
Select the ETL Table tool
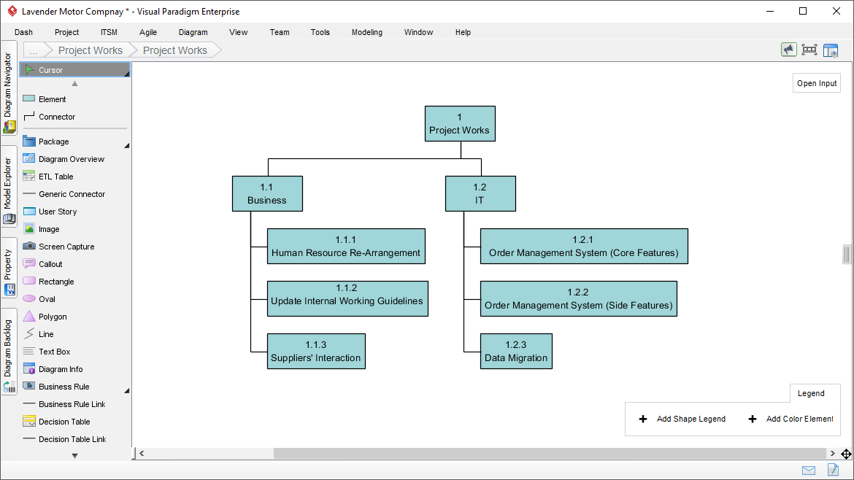[x=74, y=177]
